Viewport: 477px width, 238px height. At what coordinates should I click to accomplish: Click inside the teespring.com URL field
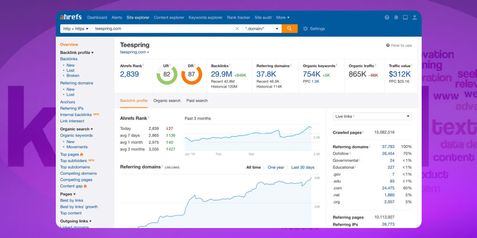tap(162, 29)
